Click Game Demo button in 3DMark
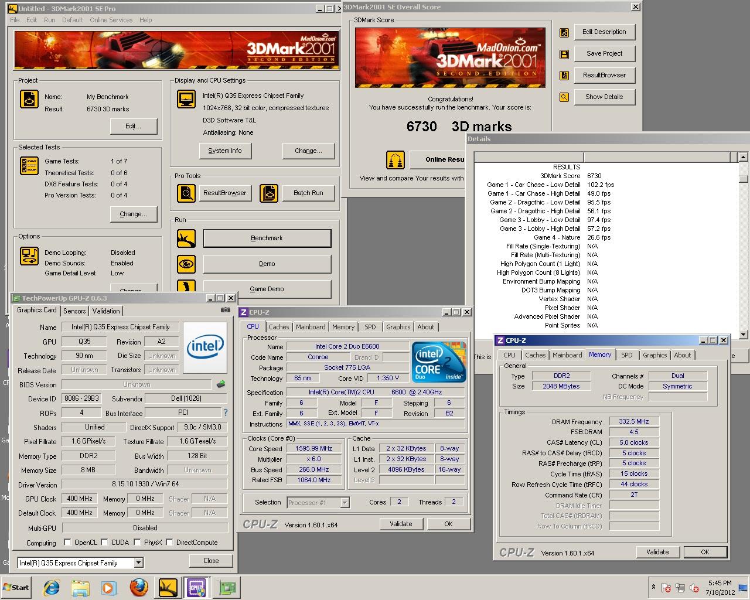Screen dimensions: 750x600 tap(267, 289)
